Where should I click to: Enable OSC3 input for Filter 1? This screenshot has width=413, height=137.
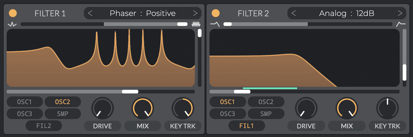(x=25, y=114)
